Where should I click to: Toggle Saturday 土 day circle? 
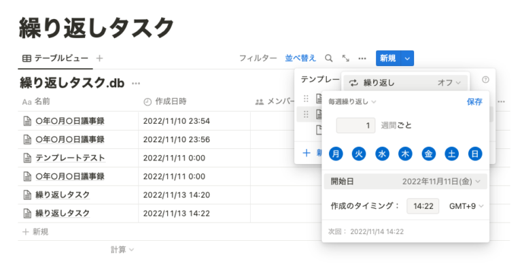tap(451, 154)
